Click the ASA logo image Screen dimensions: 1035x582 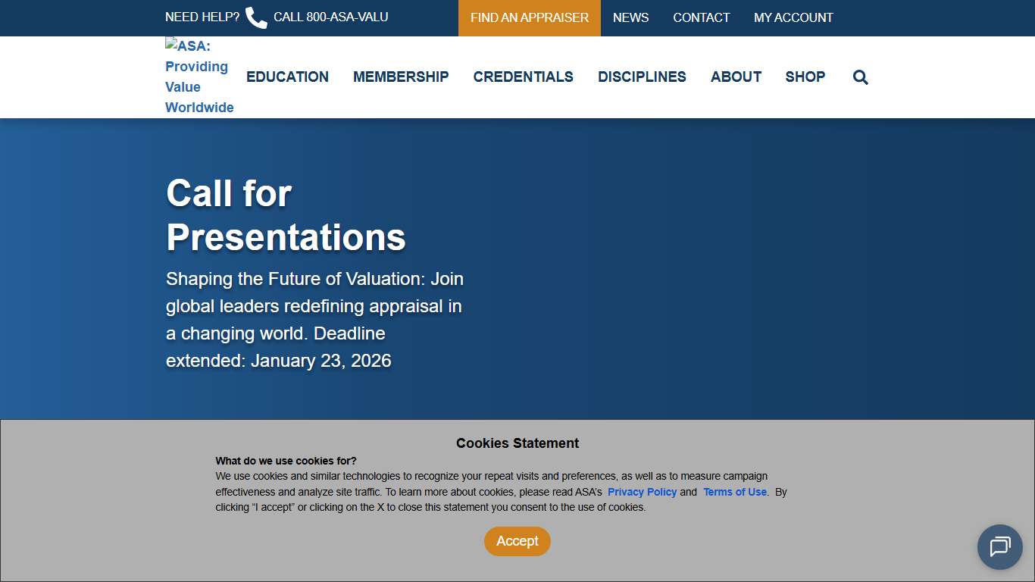199,77
